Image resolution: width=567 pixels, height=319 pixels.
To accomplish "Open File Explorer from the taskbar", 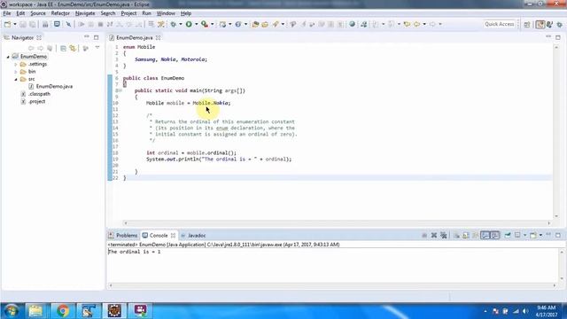I will pyautogui.click(x=35, y=311).
